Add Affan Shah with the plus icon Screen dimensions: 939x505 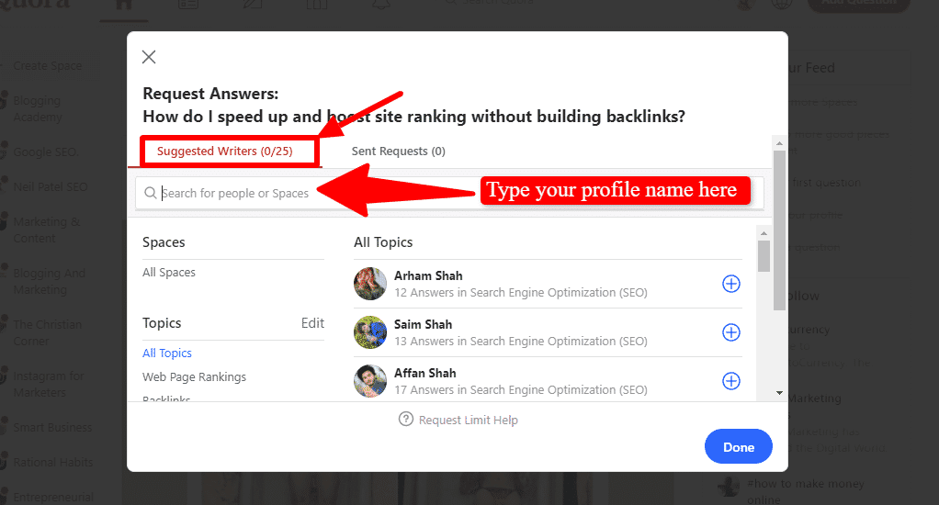pyautogui.click(x=730, y=380)
